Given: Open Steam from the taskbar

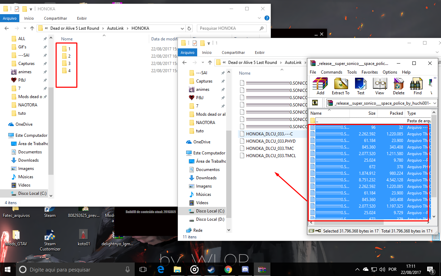Looking at the screenshot, I should 211,269.
